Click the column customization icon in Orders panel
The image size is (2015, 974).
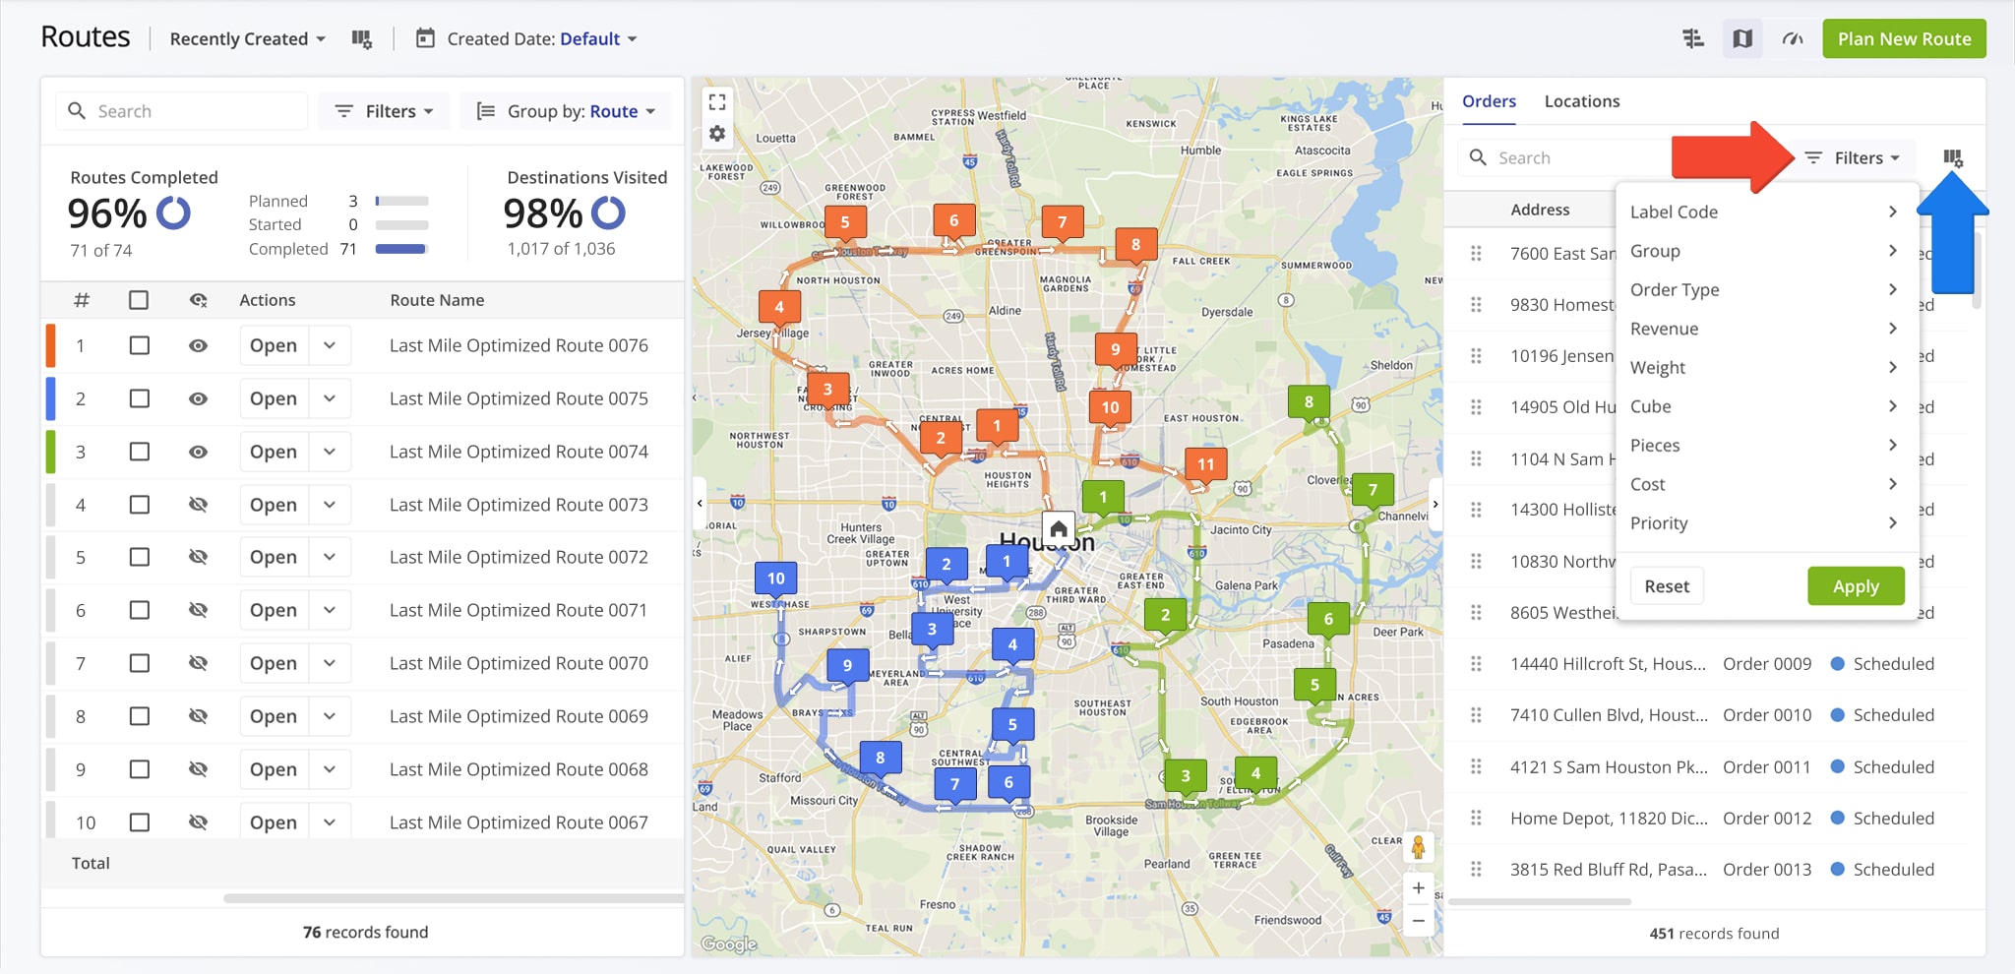point(1954,156)
